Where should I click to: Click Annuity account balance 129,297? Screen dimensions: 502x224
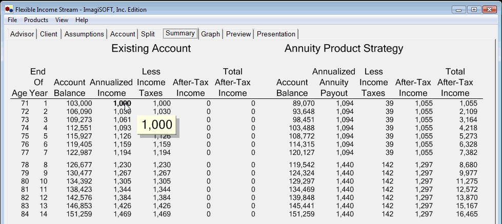pos(302,181)
